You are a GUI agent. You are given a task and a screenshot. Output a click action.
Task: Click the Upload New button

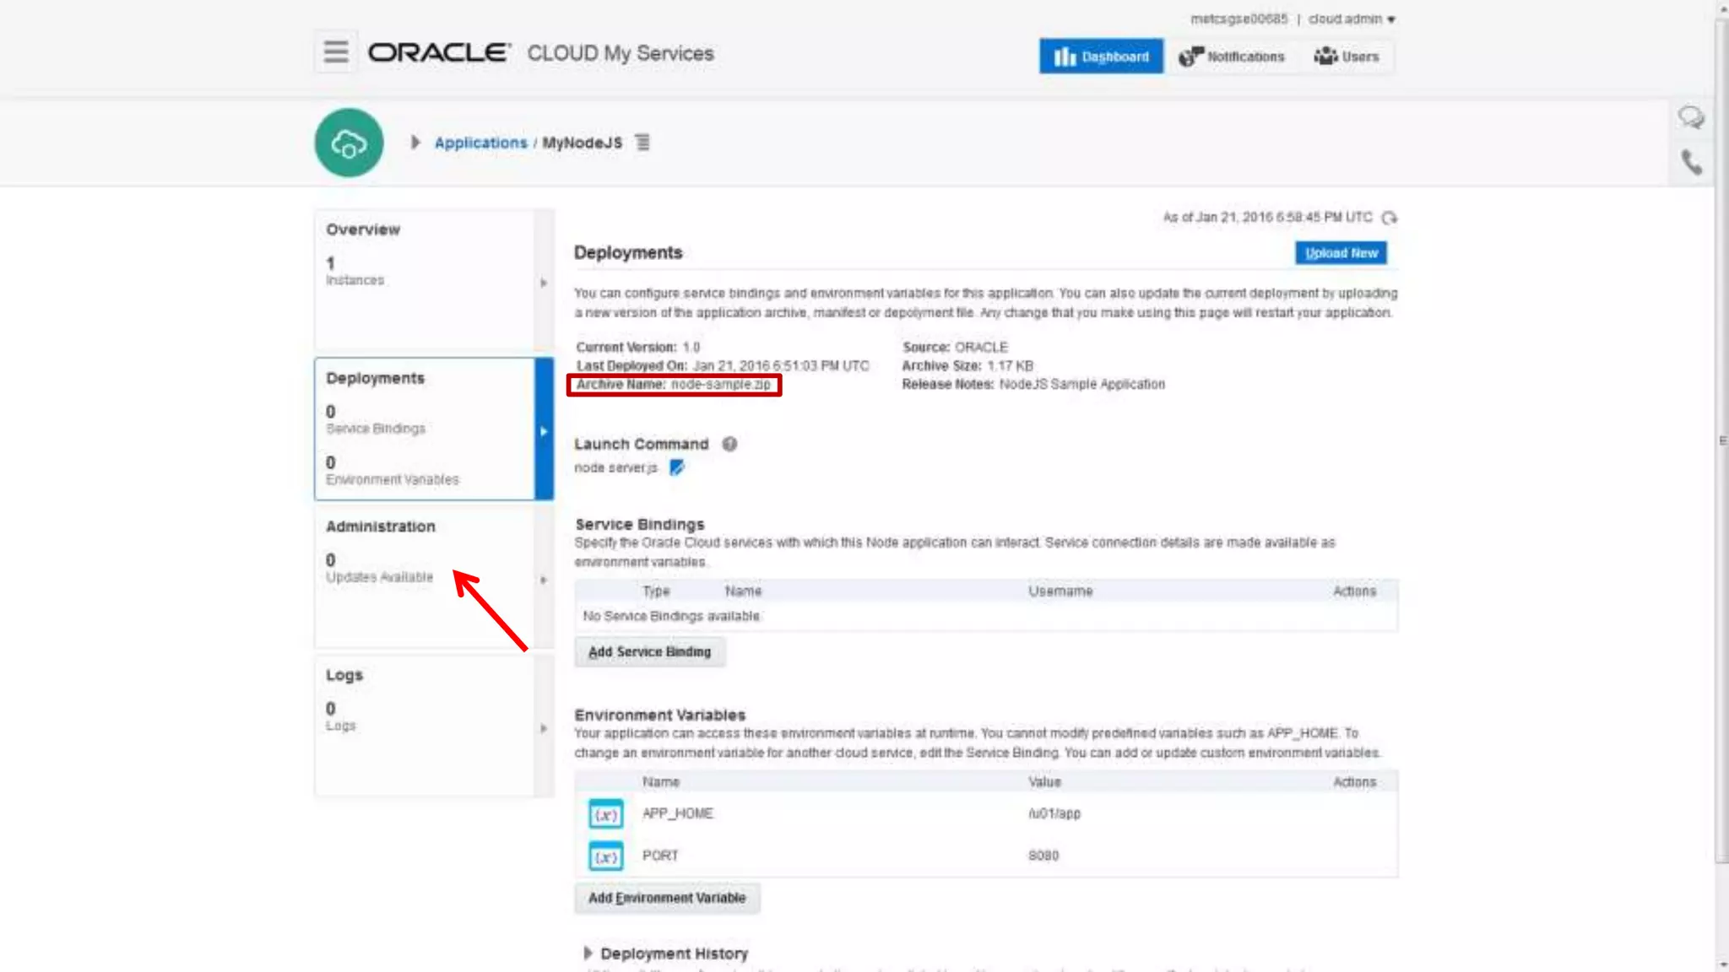1341,253
